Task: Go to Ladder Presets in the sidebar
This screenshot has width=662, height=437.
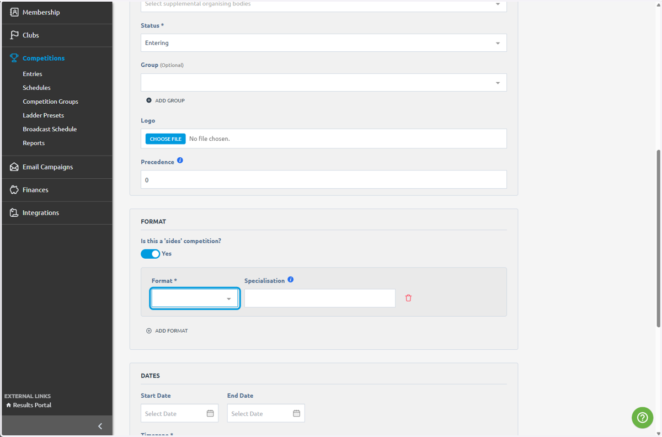Action: point(43,115)
